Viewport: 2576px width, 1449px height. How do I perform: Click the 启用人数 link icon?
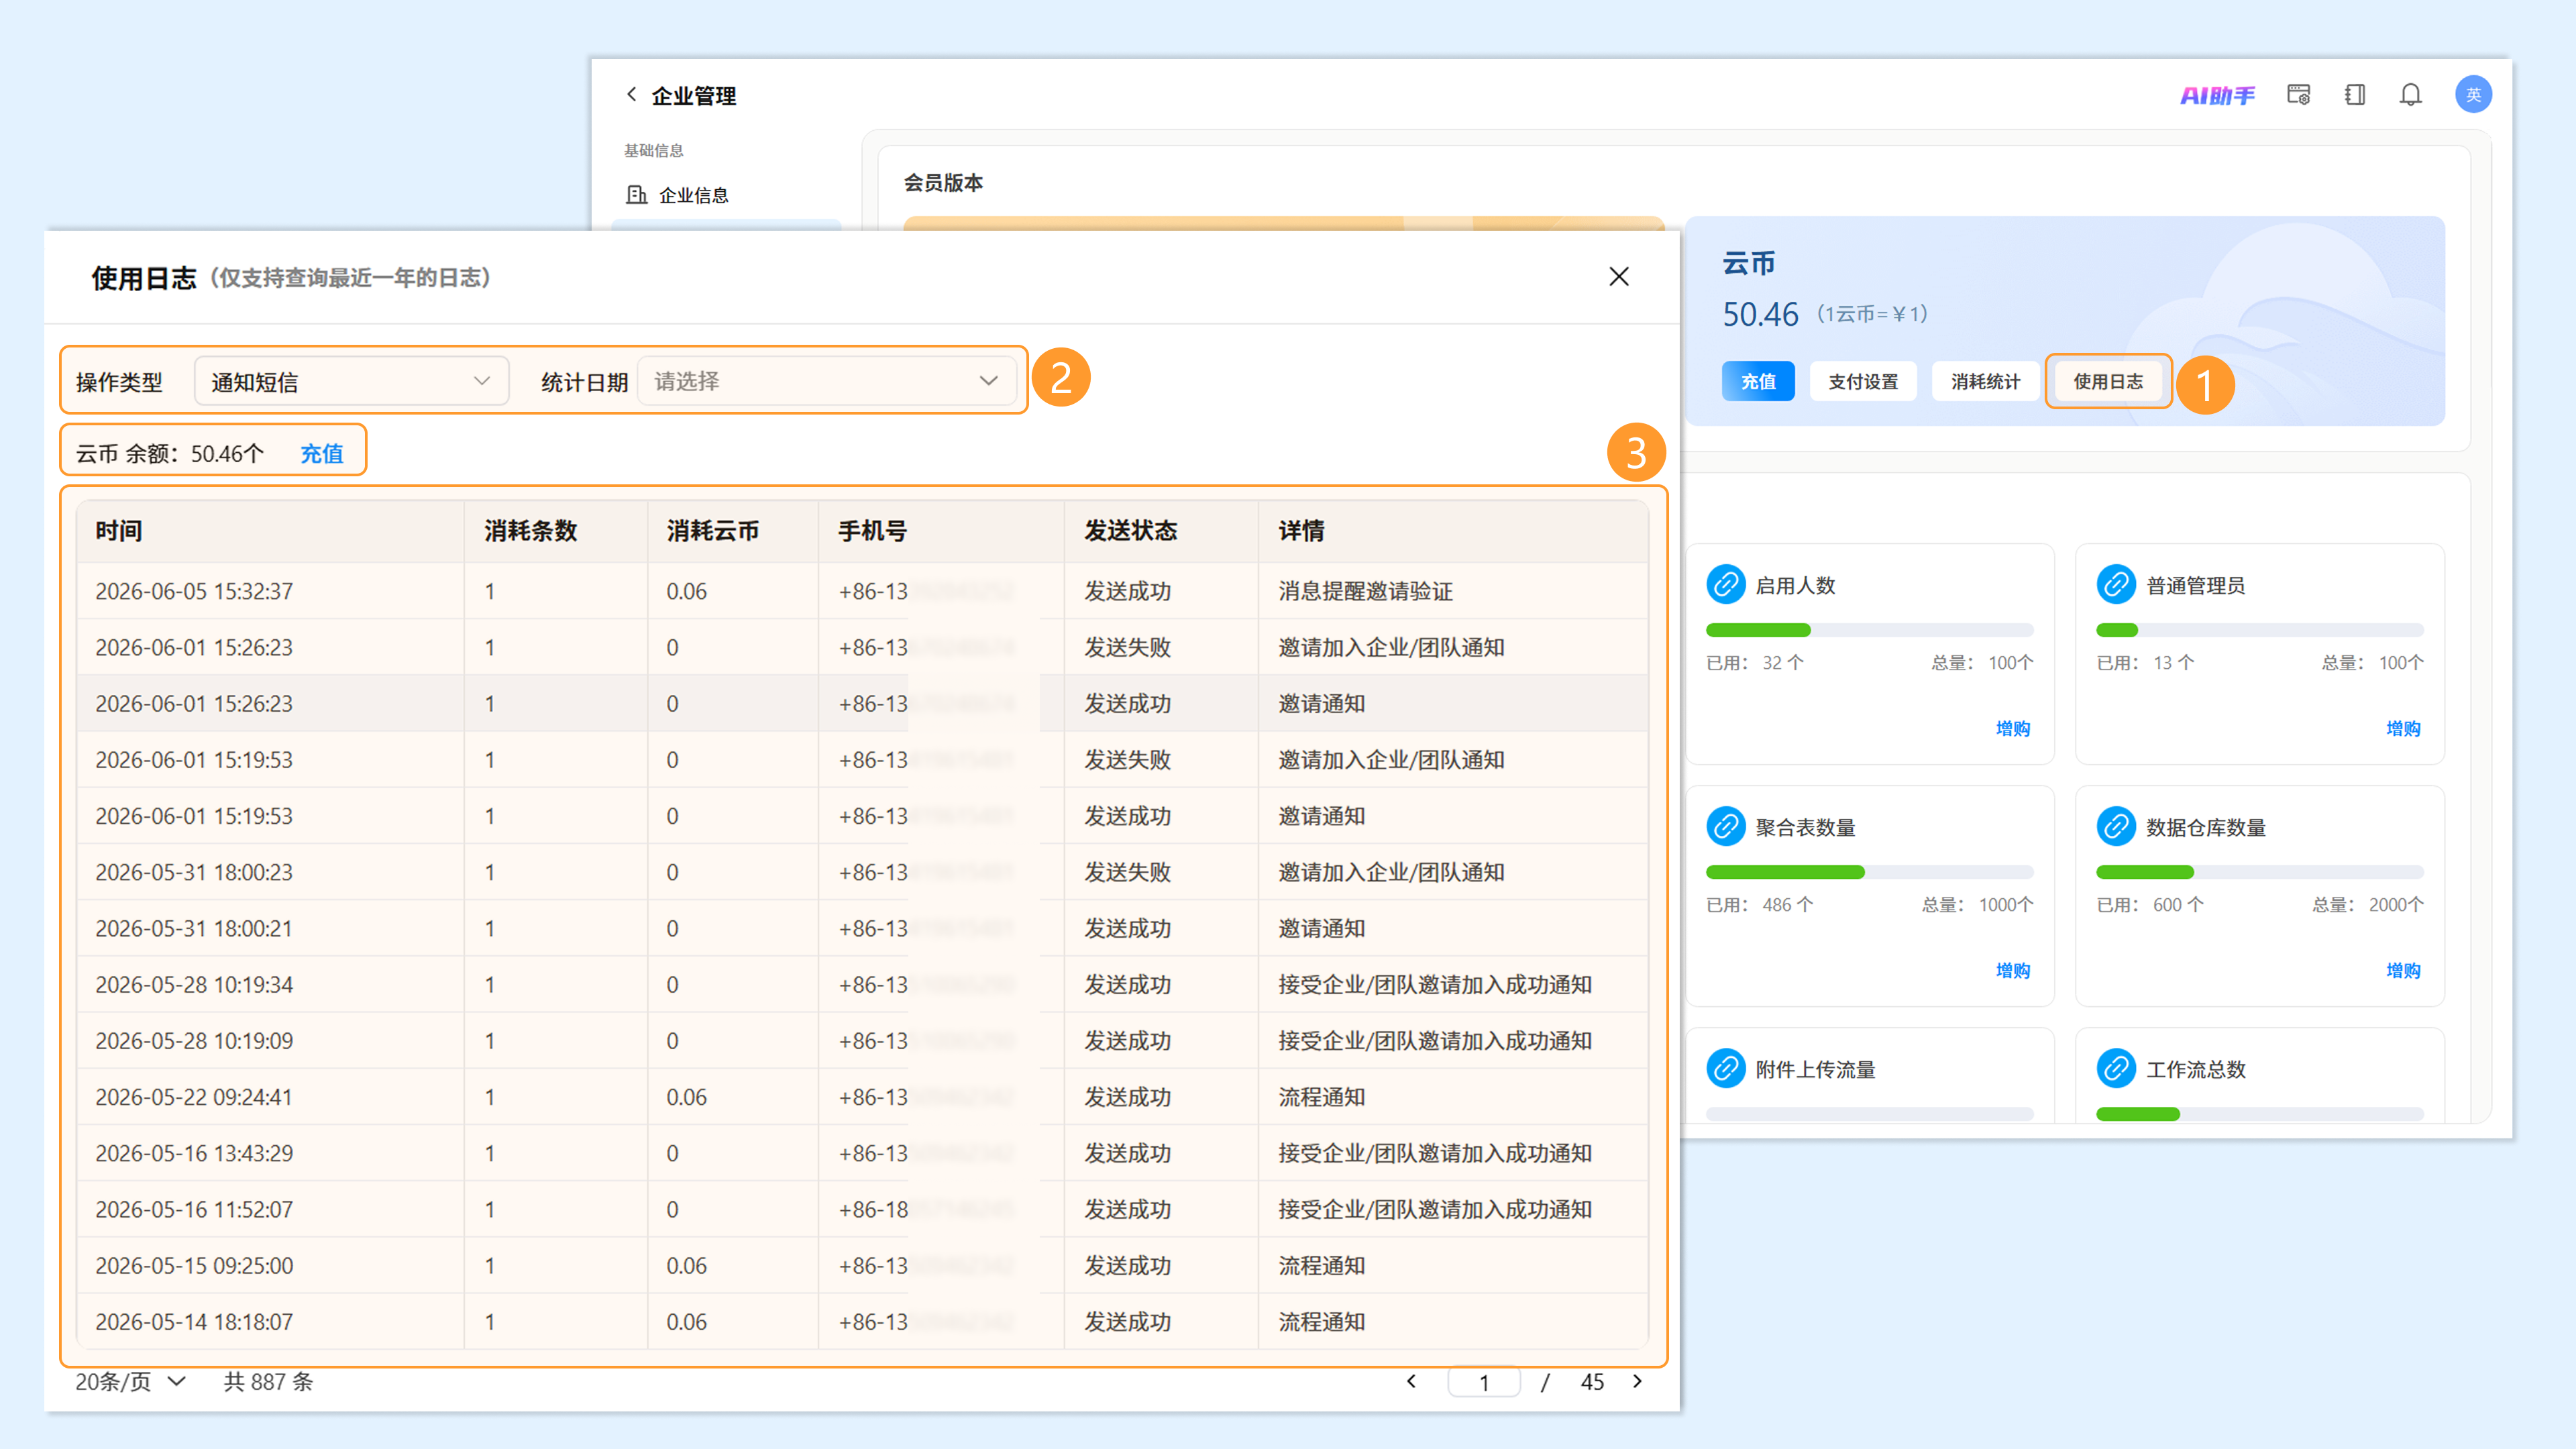click(1726, 585)
